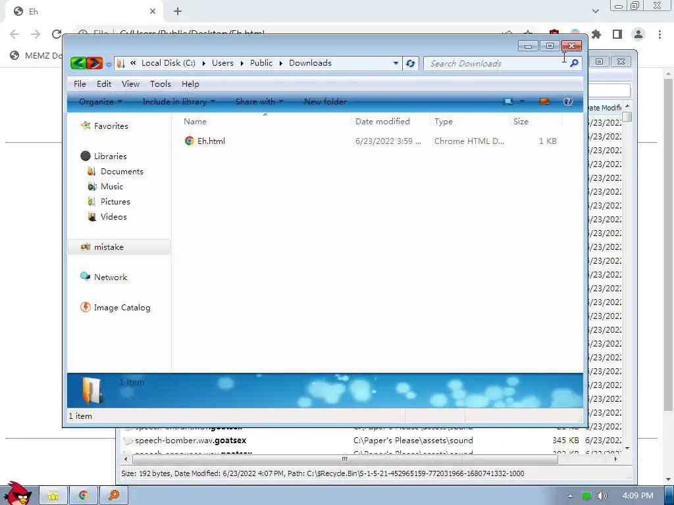674x505 pixels.
Task: Click the Angry Birds start button
Action: tap(18, 493)
